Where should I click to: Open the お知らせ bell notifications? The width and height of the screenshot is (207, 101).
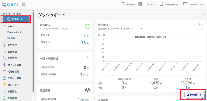click(123, 4)
